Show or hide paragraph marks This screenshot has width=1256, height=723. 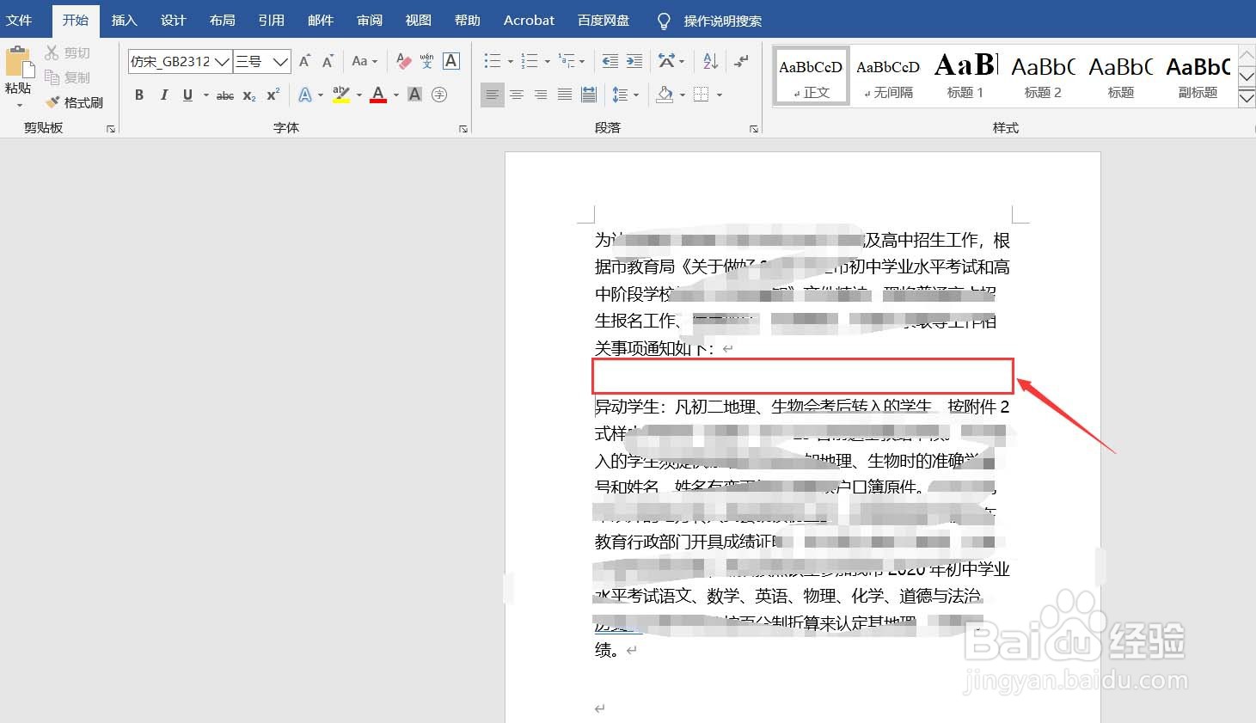click(x=741, y=61)
